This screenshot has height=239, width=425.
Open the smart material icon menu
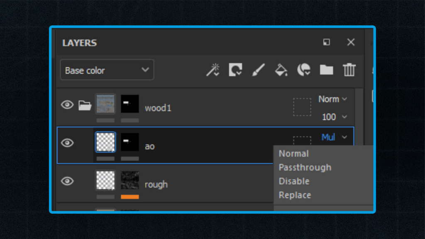[303, 70]
